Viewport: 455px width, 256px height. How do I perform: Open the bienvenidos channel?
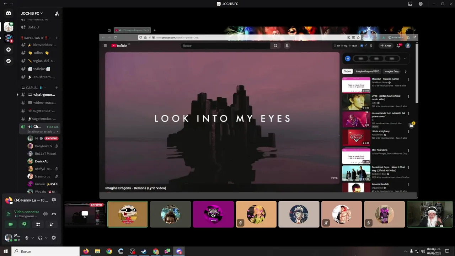(39, 45)
